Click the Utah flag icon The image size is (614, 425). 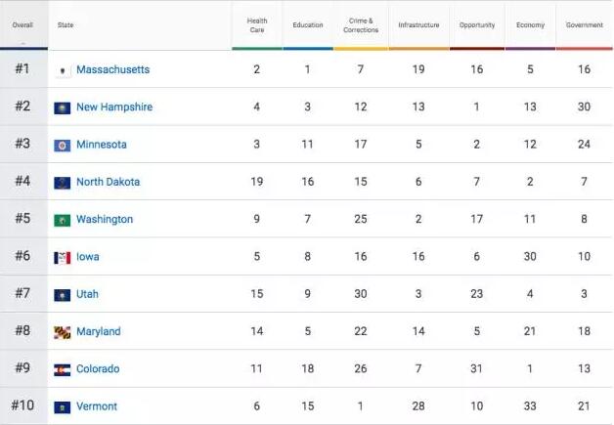[x=63, y=294]
